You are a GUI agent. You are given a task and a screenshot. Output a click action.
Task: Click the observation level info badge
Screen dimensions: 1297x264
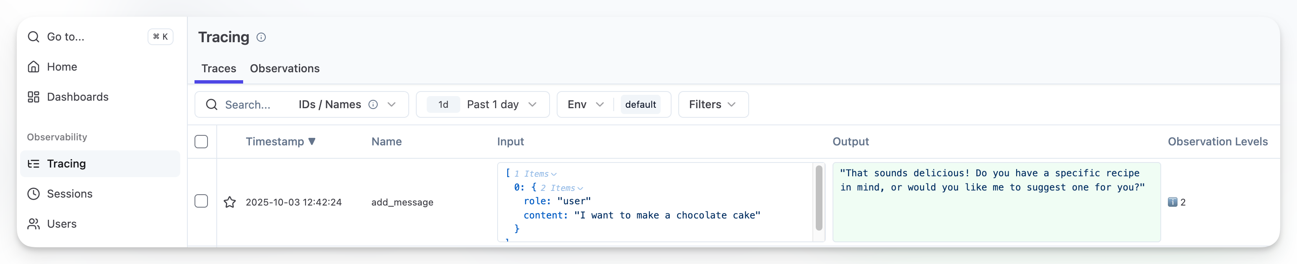coord(1172,202)
